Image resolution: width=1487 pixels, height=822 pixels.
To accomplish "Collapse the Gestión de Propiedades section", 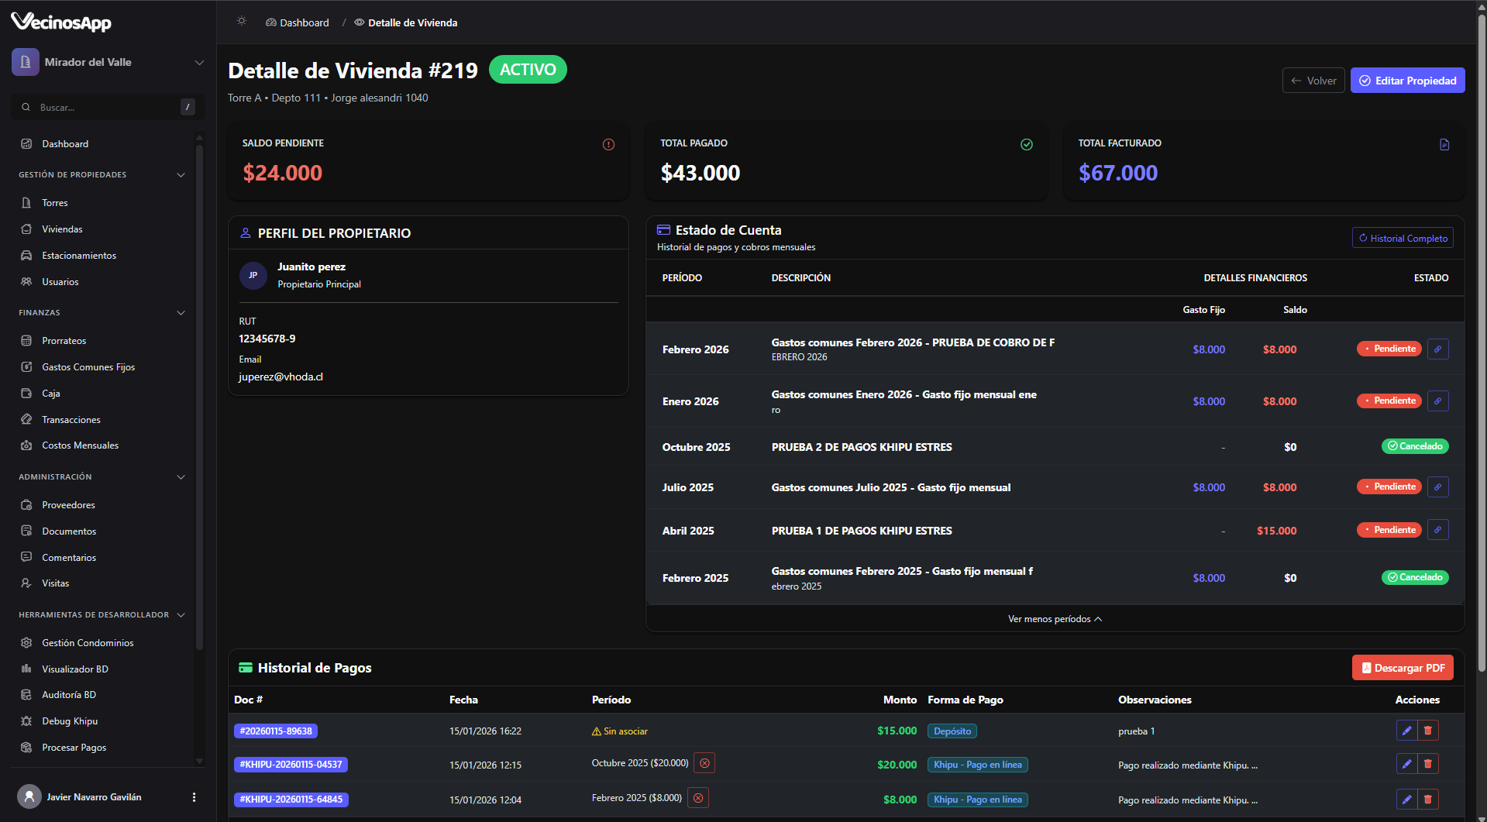I will (181, 175).
